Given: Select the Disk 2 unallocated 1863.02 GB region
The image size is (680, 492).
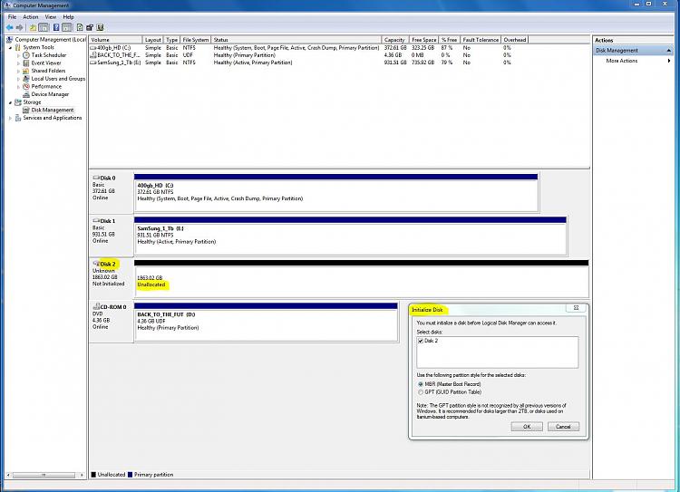Looking at the screenshot, I should point(361,279).
